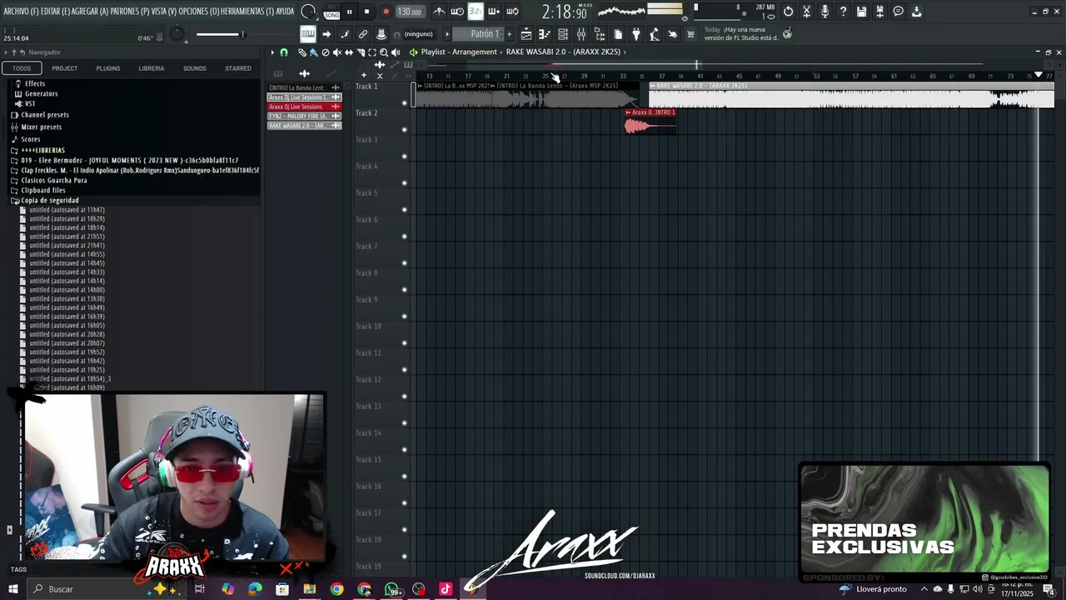Screen dimensions: 1066x600
Task: Select the slip tool in the Playlist toolbar
Action: pyautogui.click(x=348, y=52)
